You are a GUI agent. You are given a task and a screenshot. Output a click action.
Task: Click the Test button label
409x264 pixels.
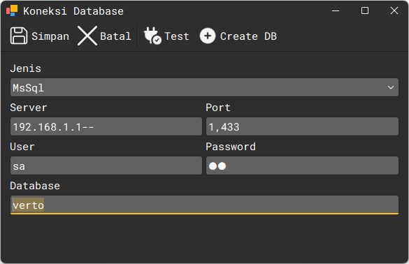pyautogui.click(x=177, y=36)
